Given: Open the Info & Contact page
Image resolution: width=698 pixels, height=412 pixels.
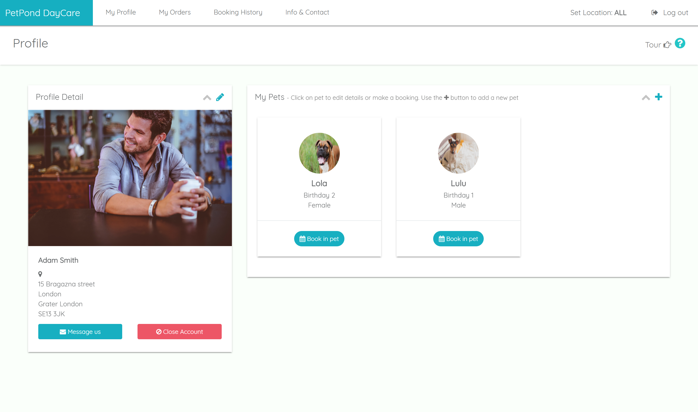Looking at the screenshot, I should click(307, 12).
